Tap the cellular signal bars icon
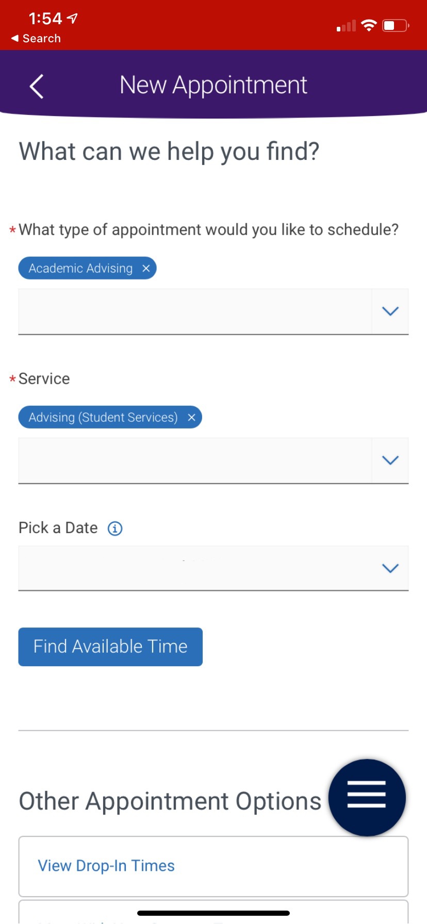The width and height of the screenshot is (427, 924). (x=344, y=26)
